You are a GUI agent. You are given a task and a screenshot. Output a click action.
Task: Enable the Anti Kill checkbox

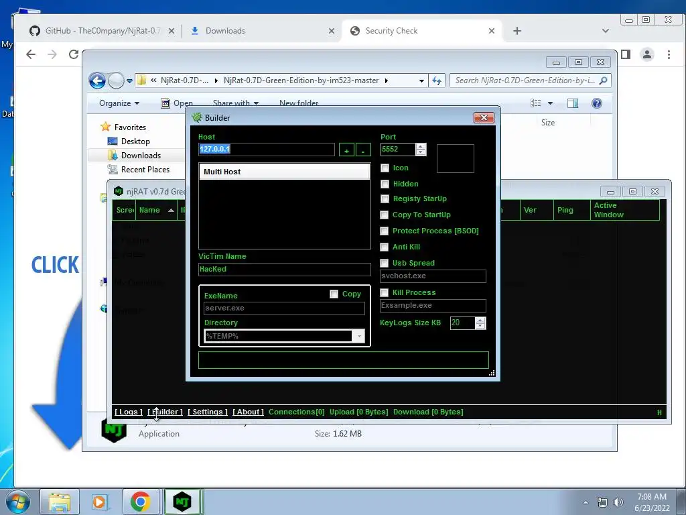(384, 247)
